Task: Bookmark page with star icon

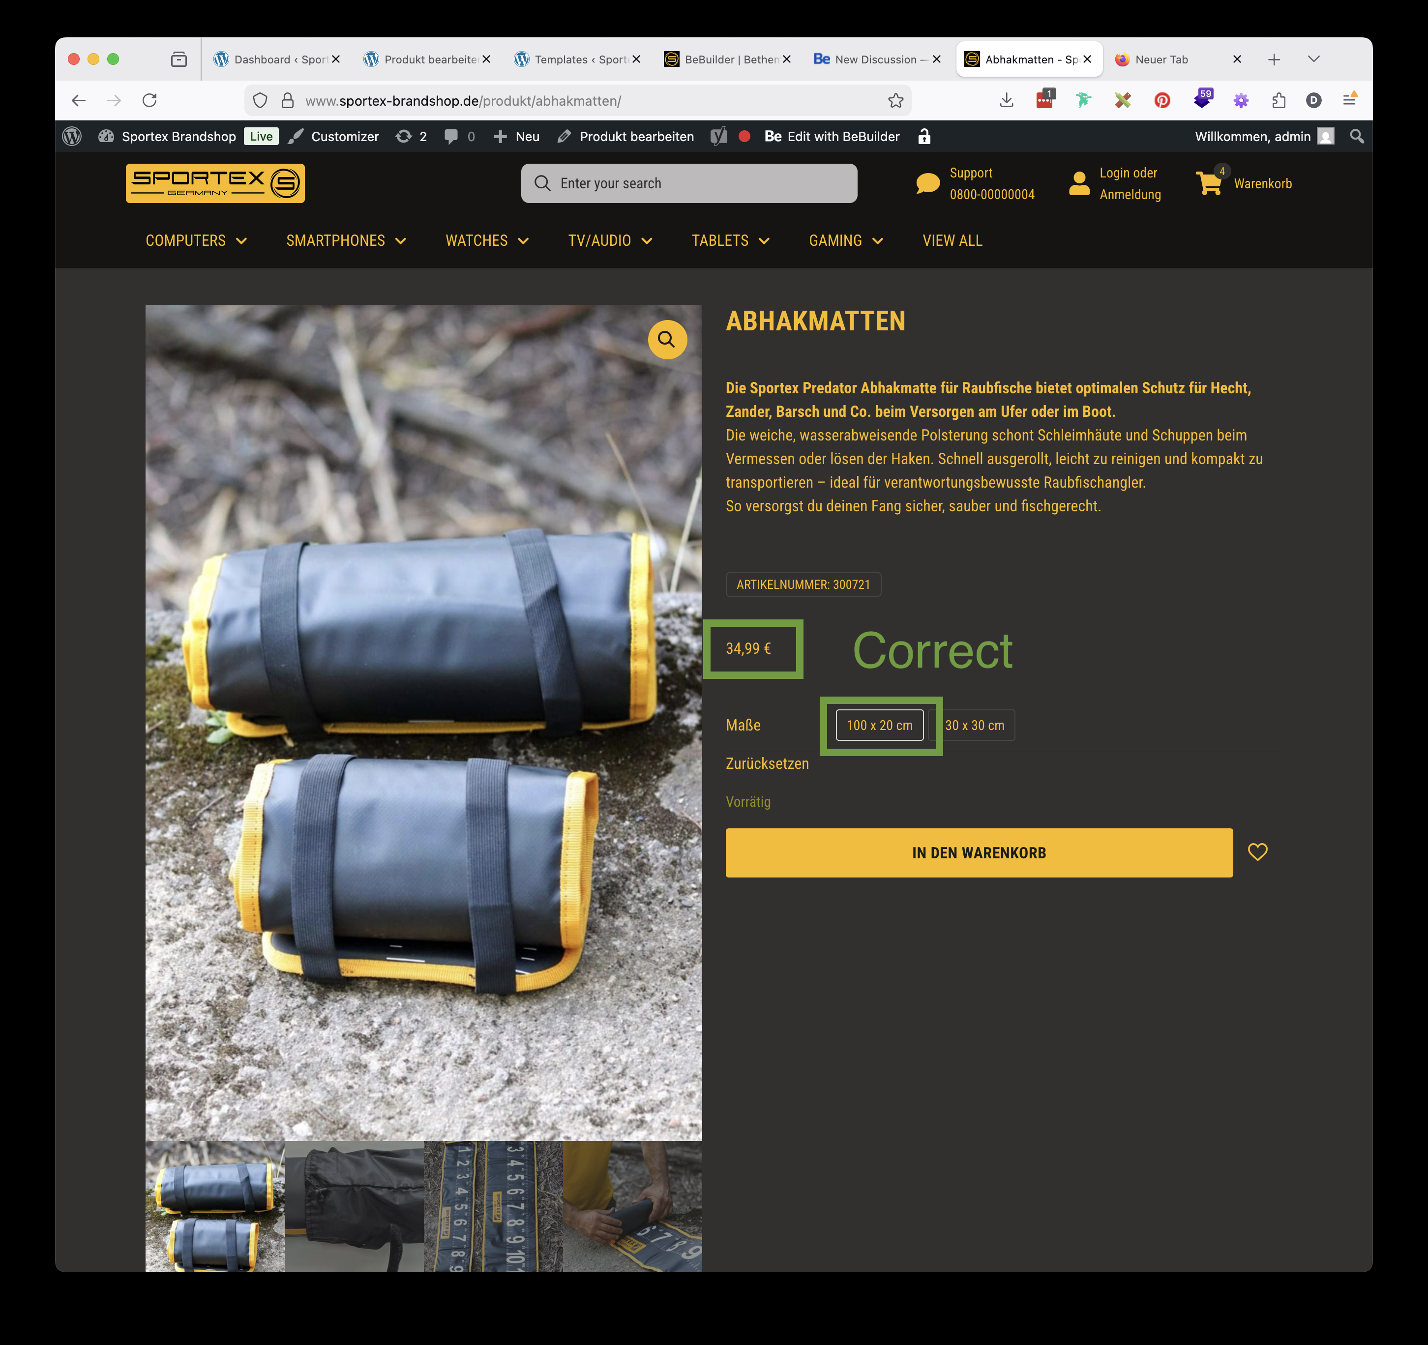Action: [895, 101]
